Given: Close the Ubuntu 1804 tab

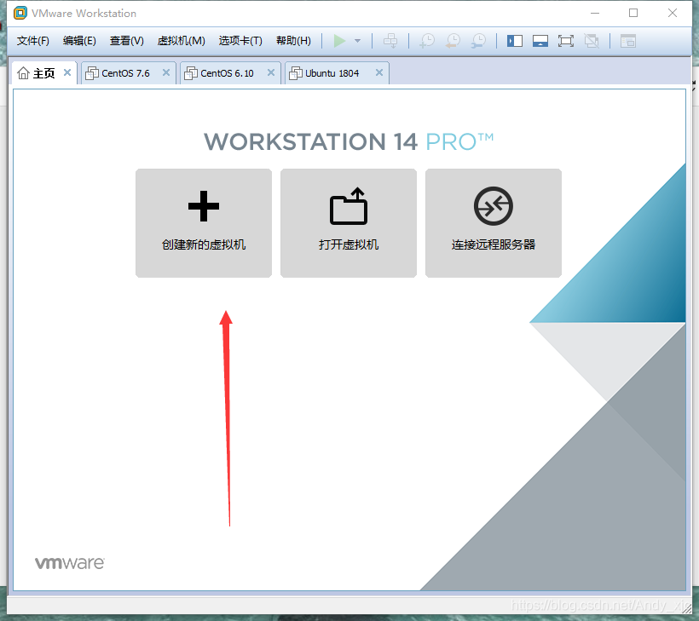Looking at the screenshot, I should [379, 72].
